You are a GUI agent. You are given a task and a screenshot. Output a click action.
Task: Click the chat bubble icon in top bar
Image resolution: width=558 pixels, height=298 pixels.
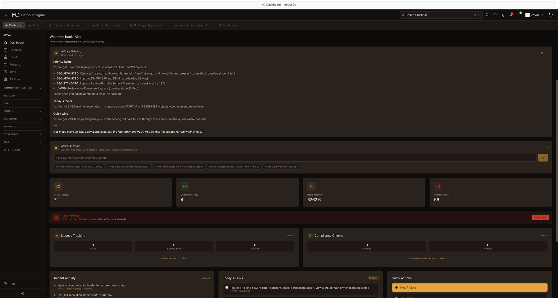(x=495, y=15)
